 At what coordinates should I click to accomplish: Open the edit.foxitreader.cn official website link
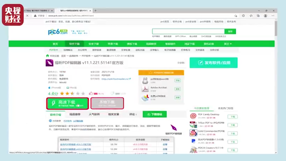115,79
